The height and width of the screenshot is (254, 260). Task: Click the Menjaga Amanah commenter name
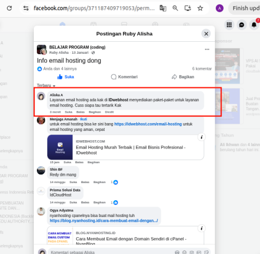pos(63,119)
